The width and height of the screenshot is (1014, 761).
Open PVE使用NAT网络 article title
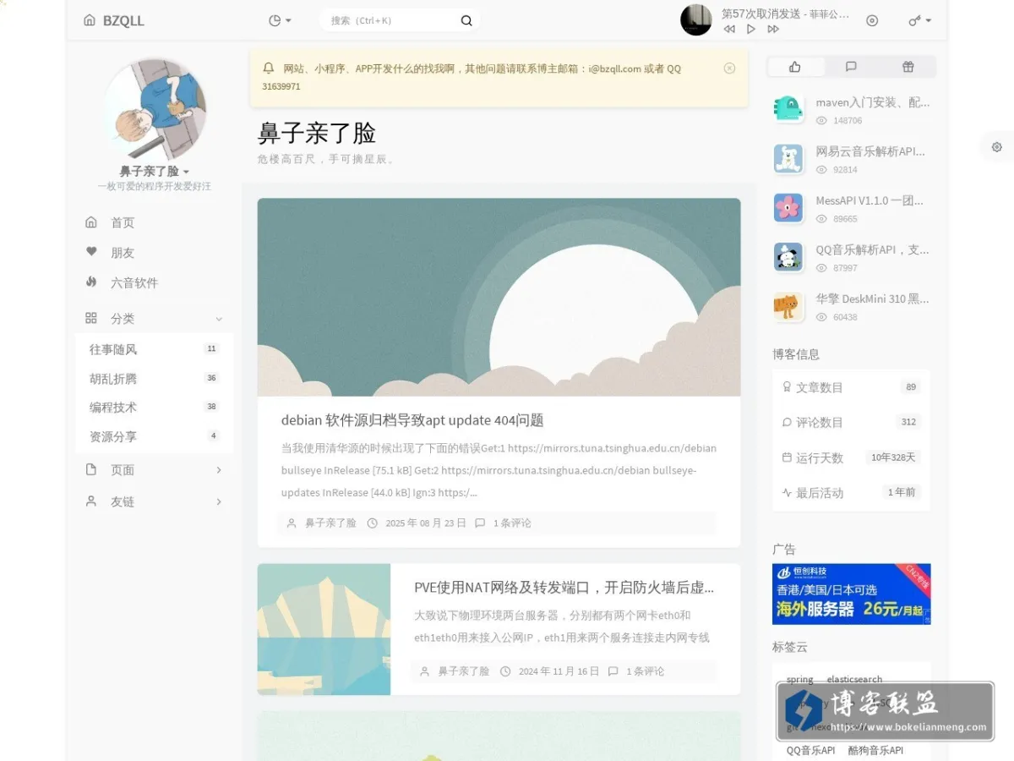pos(564,588)
